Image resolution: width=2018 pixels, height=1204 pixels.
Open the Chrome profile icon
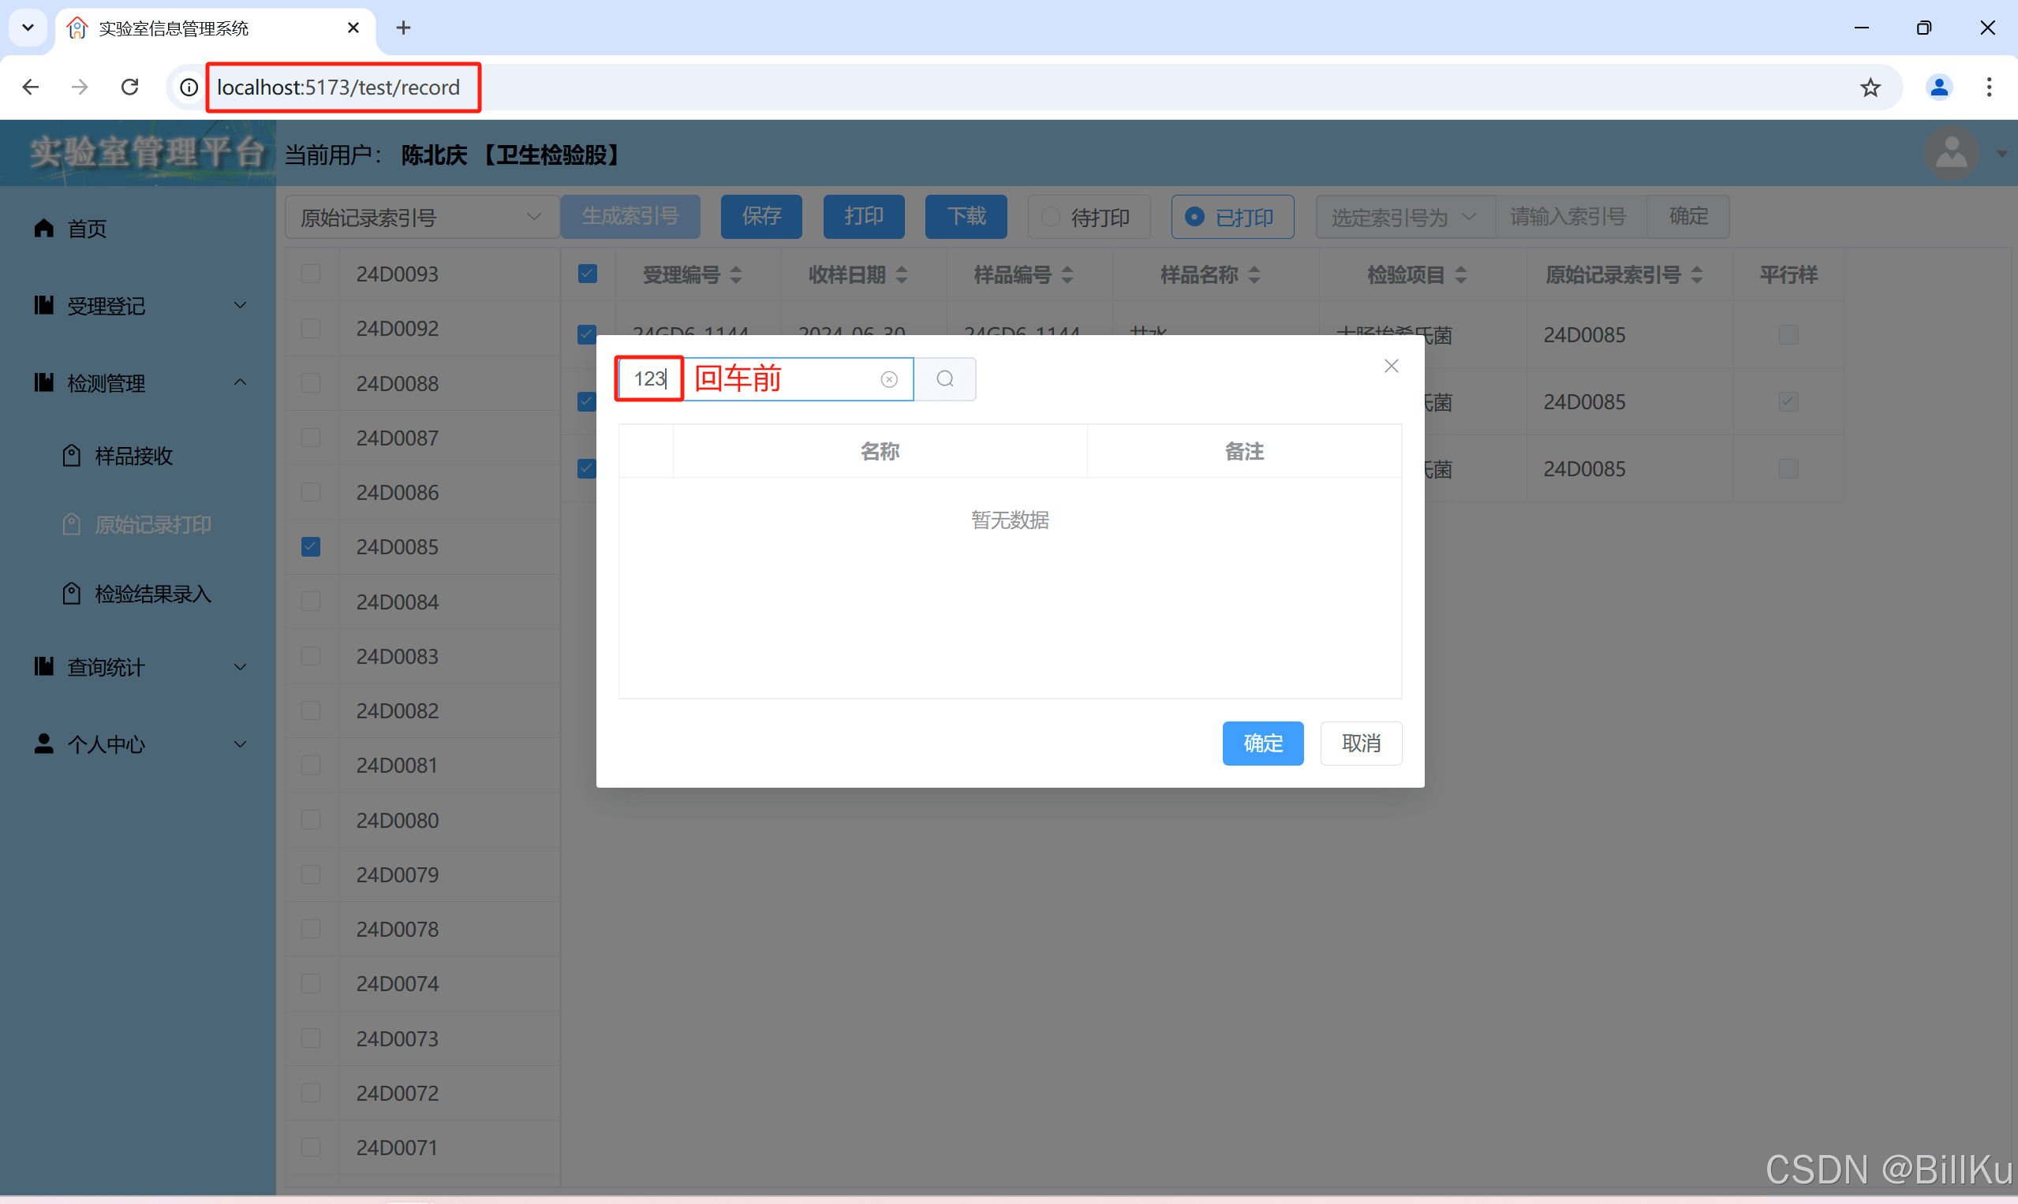[x=1939, y=87]
